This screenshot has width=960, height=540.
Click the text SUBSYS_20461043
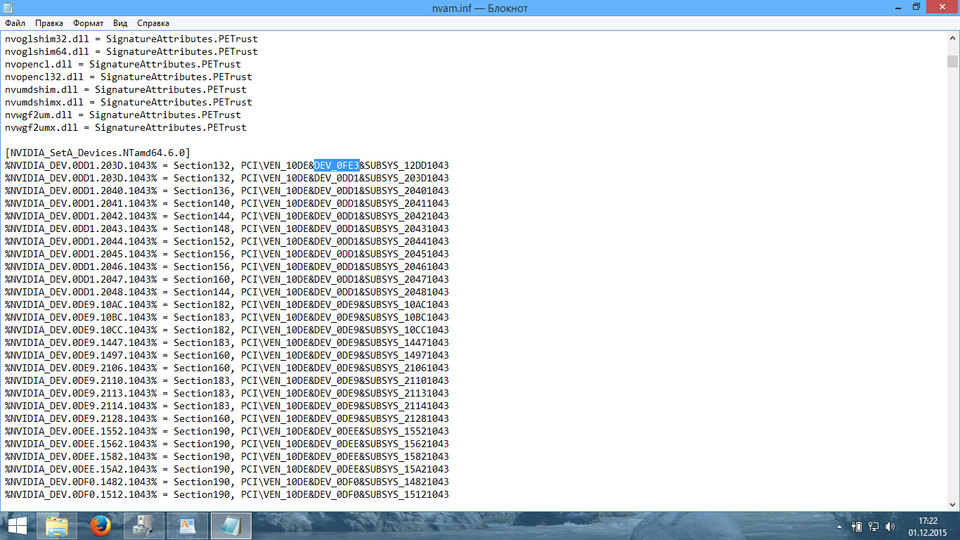point(407,266)
